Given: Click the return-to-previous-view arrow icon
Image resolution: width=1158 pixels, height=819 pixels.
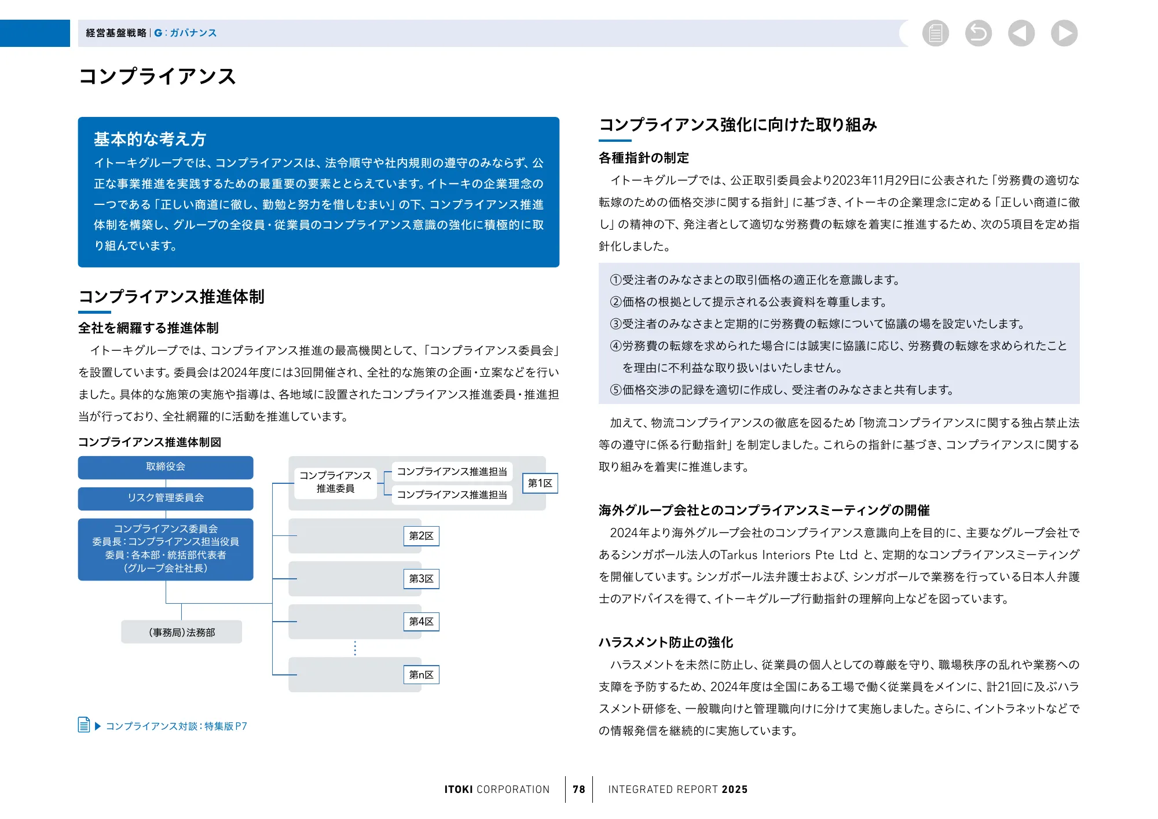Looking at the screenshot, I should 979,34.
